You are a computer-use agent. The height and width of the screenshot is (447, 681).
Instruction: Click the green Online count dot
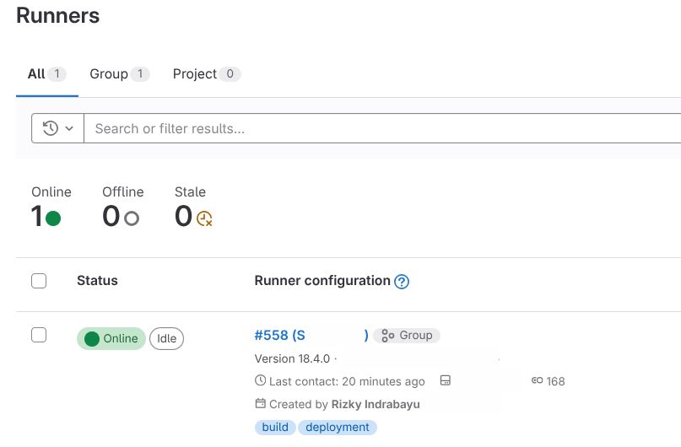53,218
